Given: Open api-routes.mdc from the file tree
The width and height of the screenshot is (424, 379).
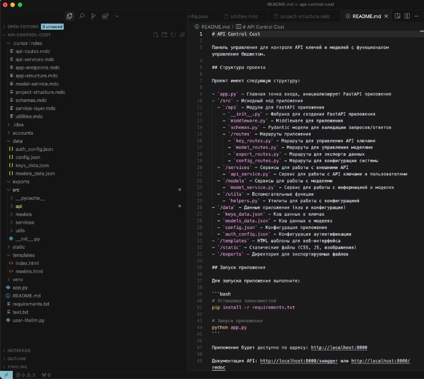Looking at the screenshot, I should pos(32,51).
